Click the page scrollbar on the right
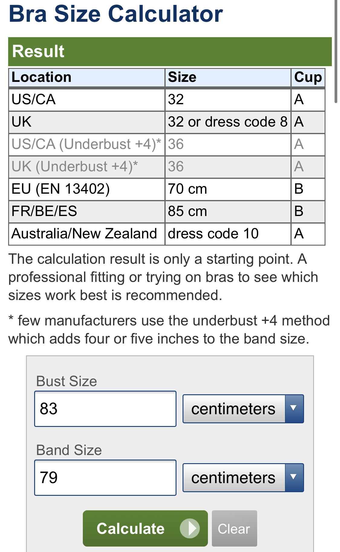 pyautogui.click(x=336, y=51)
